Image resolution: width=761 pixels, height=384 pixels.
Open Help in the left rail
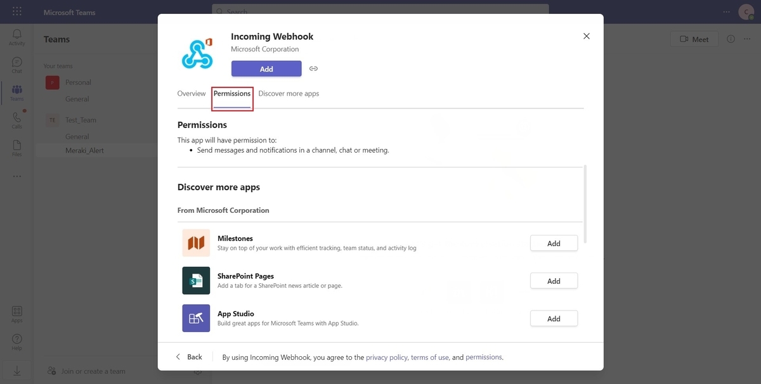(16, 342)
